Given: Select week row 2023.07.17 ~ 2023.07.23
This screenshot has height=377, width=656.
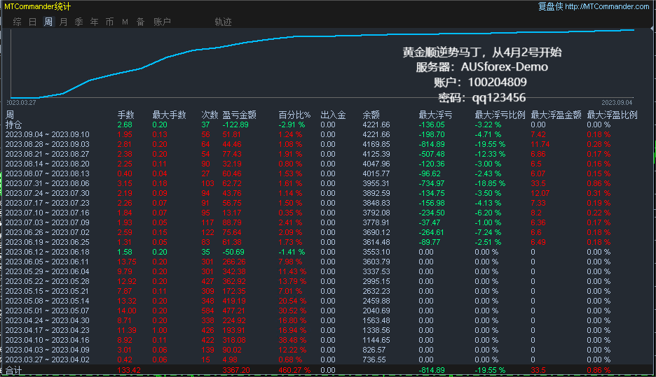Looking at the screenshot, I should coord(47,203).
